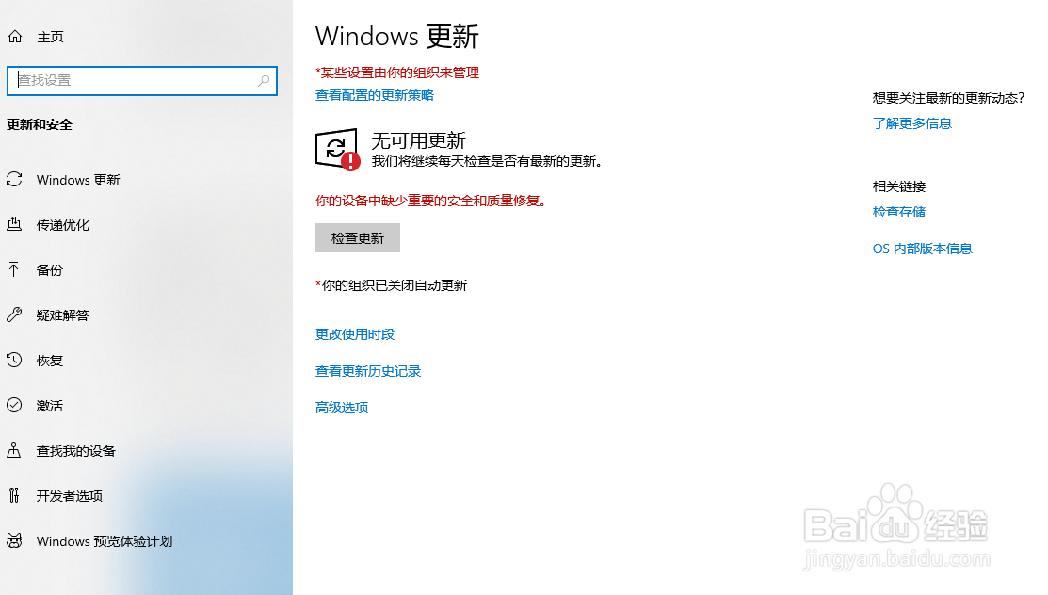Switch to the 恢复 section
Screen dimensions: 1048x595
(50, 361)
